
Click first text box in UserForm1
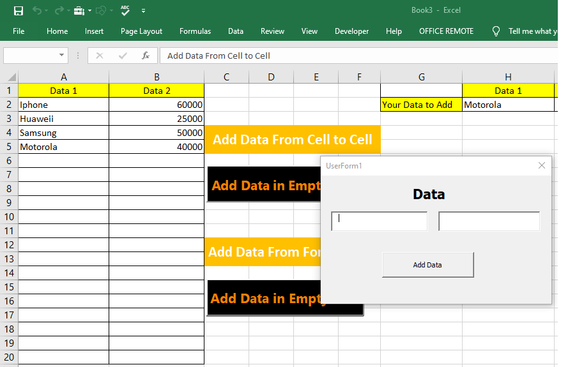pos(380,221)
